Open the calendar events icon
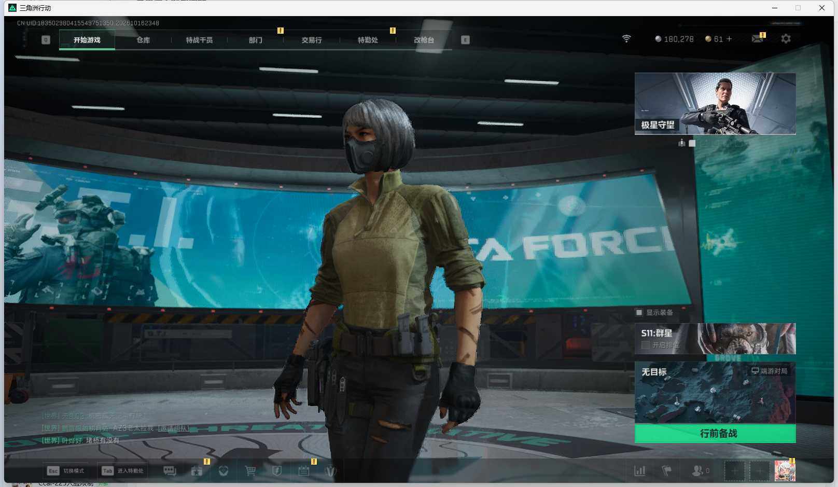The image size is (838, 487). tap(304, 471)
